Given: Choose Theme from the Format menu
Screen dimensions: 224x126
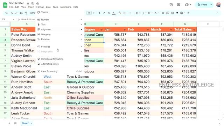Looking at the screenshot, I should click(x=60, y=12).
